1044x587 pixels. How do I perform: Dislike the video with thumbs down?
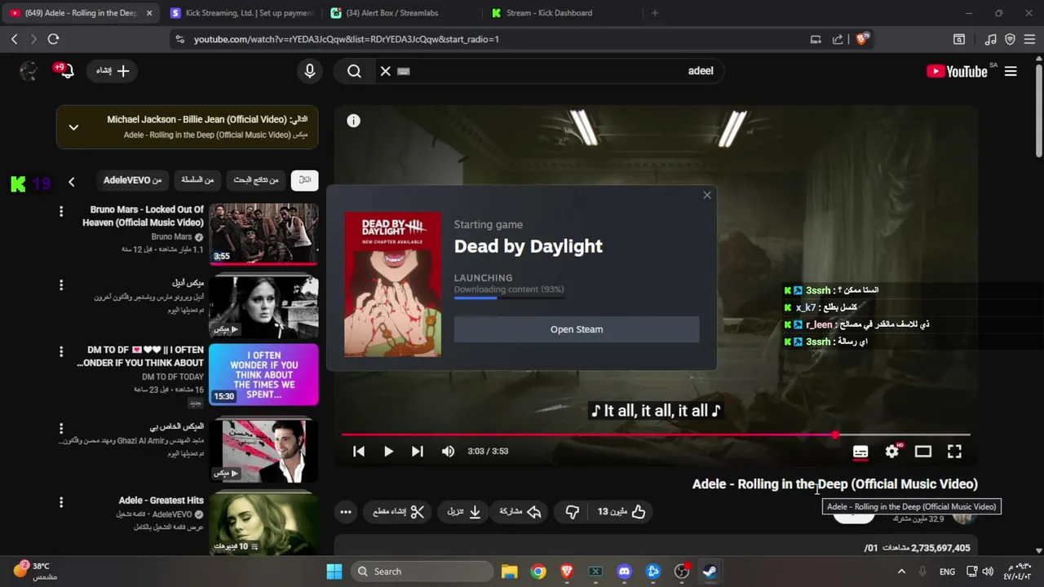pos(573,511)
